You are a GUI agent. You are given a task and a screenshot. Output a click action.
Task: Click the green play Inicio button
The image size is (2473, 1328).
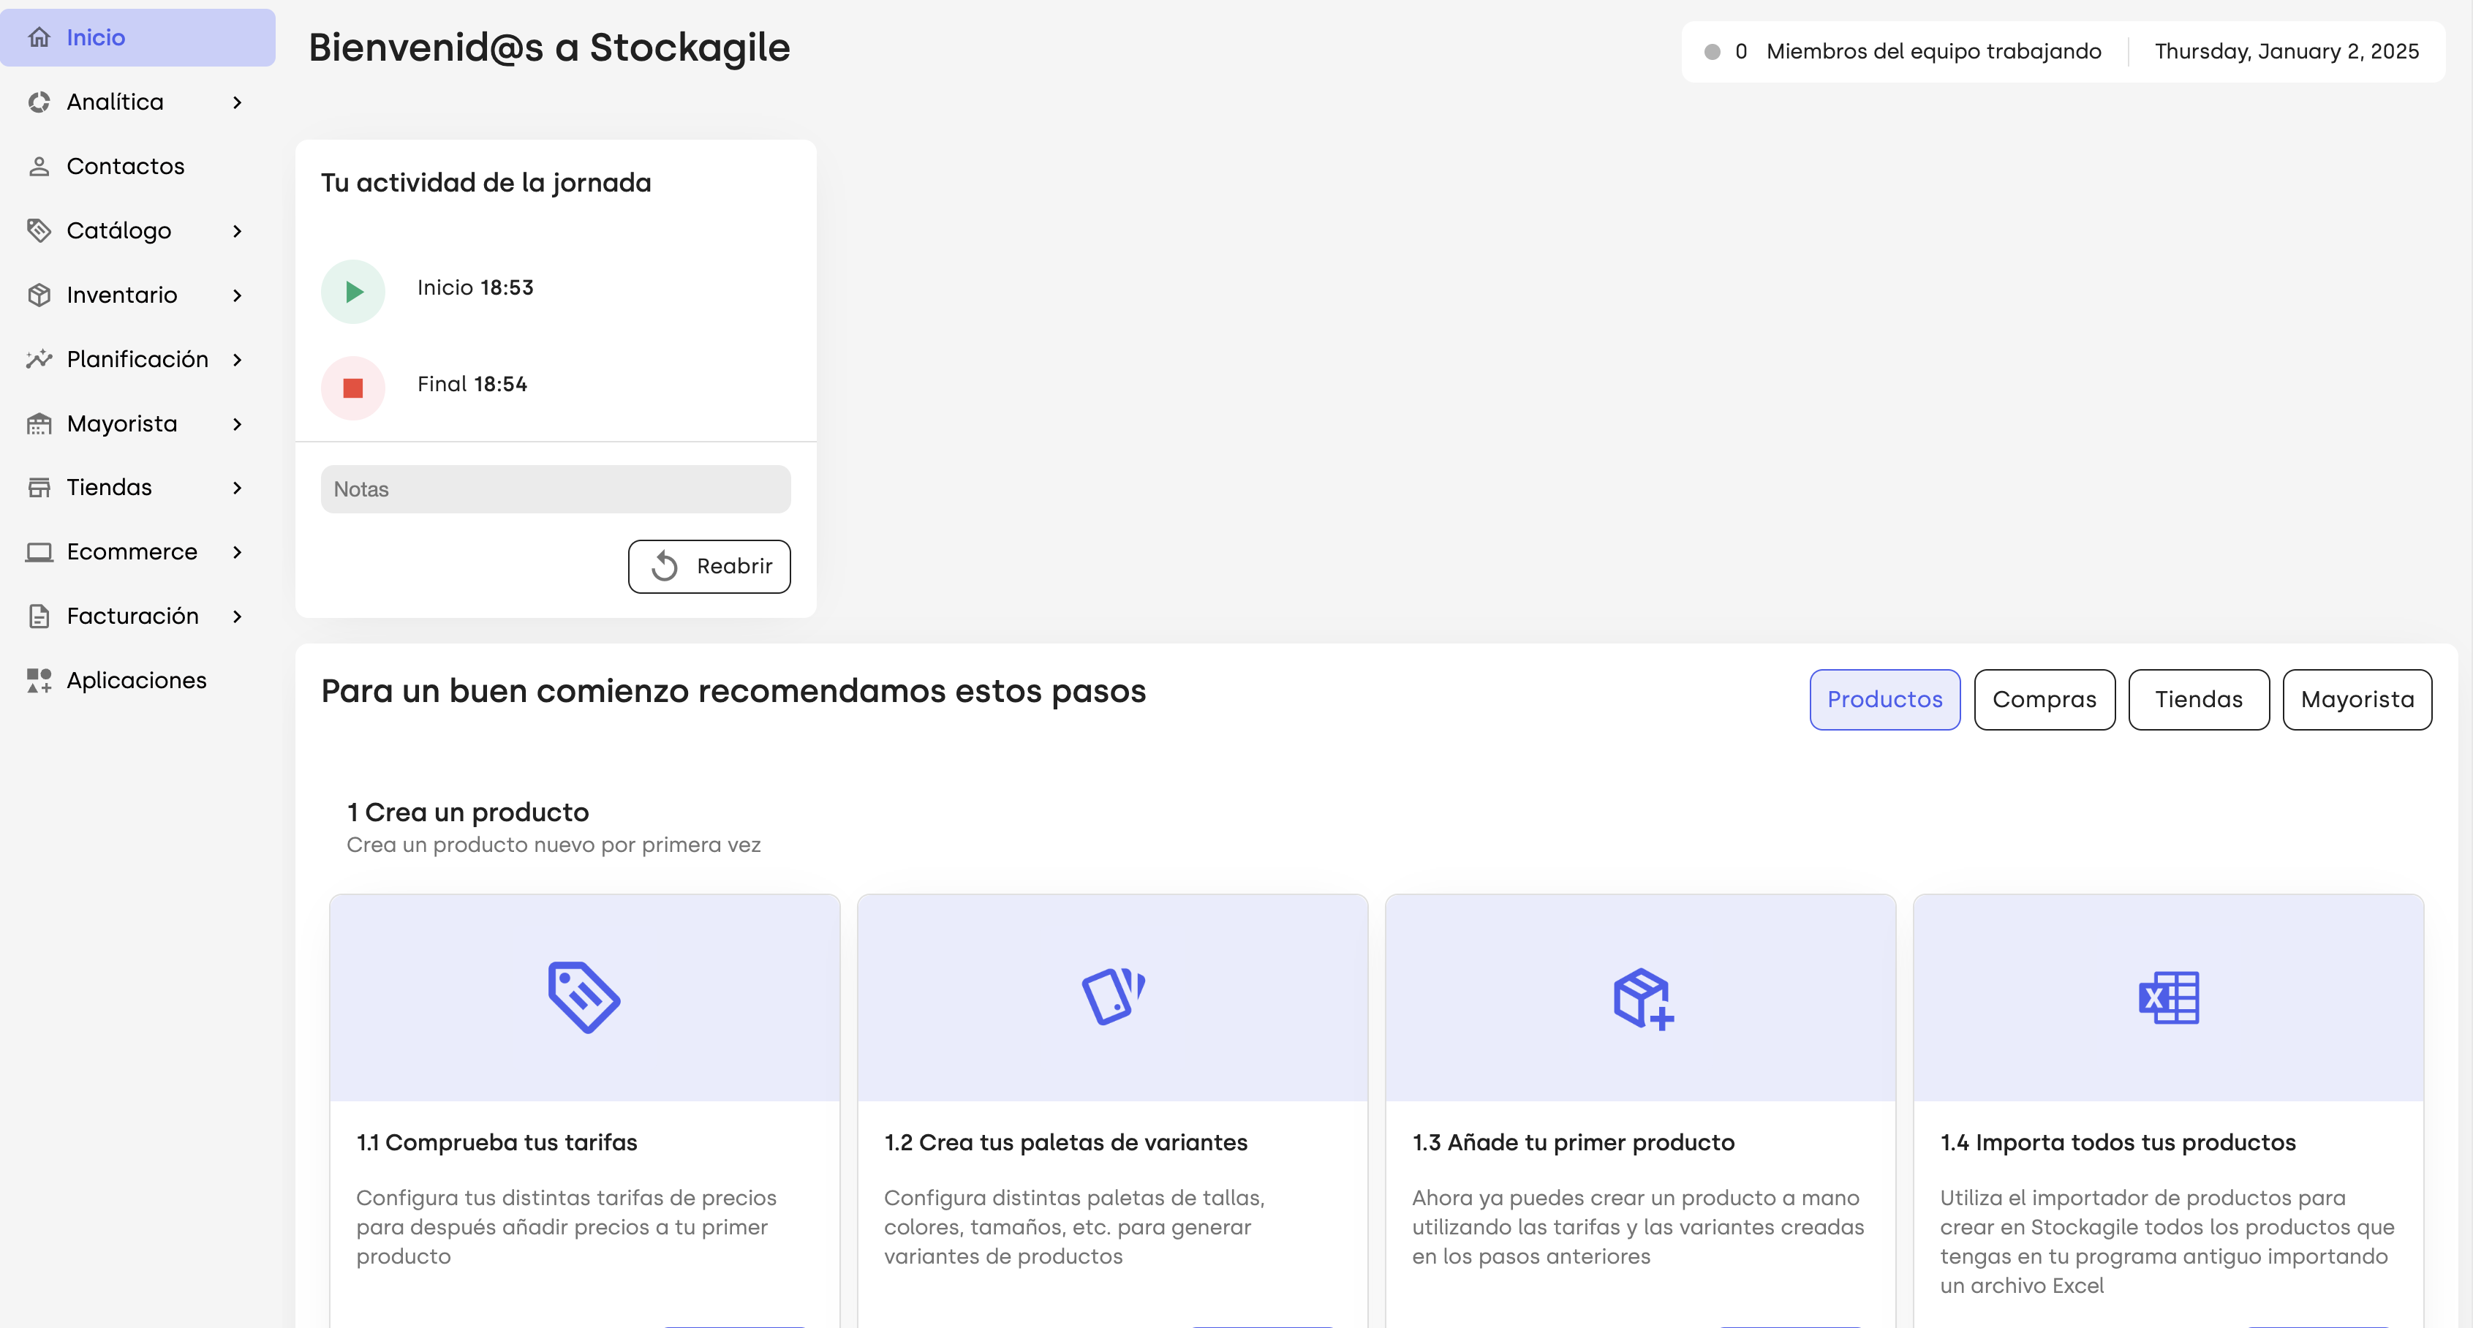pos(353,292)
